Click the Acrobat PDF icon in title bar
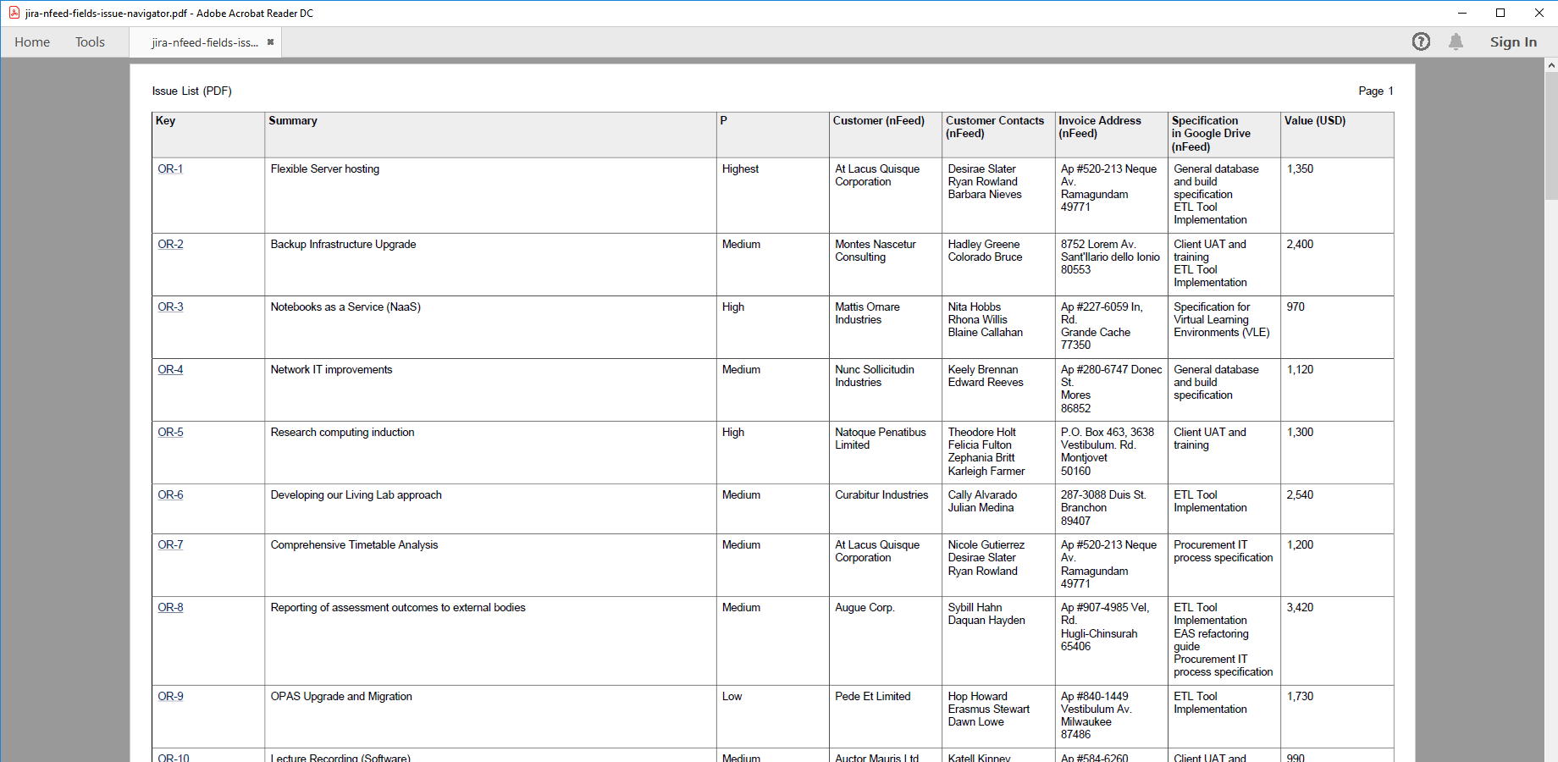This screenshot has width=1558, height=762. [14, 13]
